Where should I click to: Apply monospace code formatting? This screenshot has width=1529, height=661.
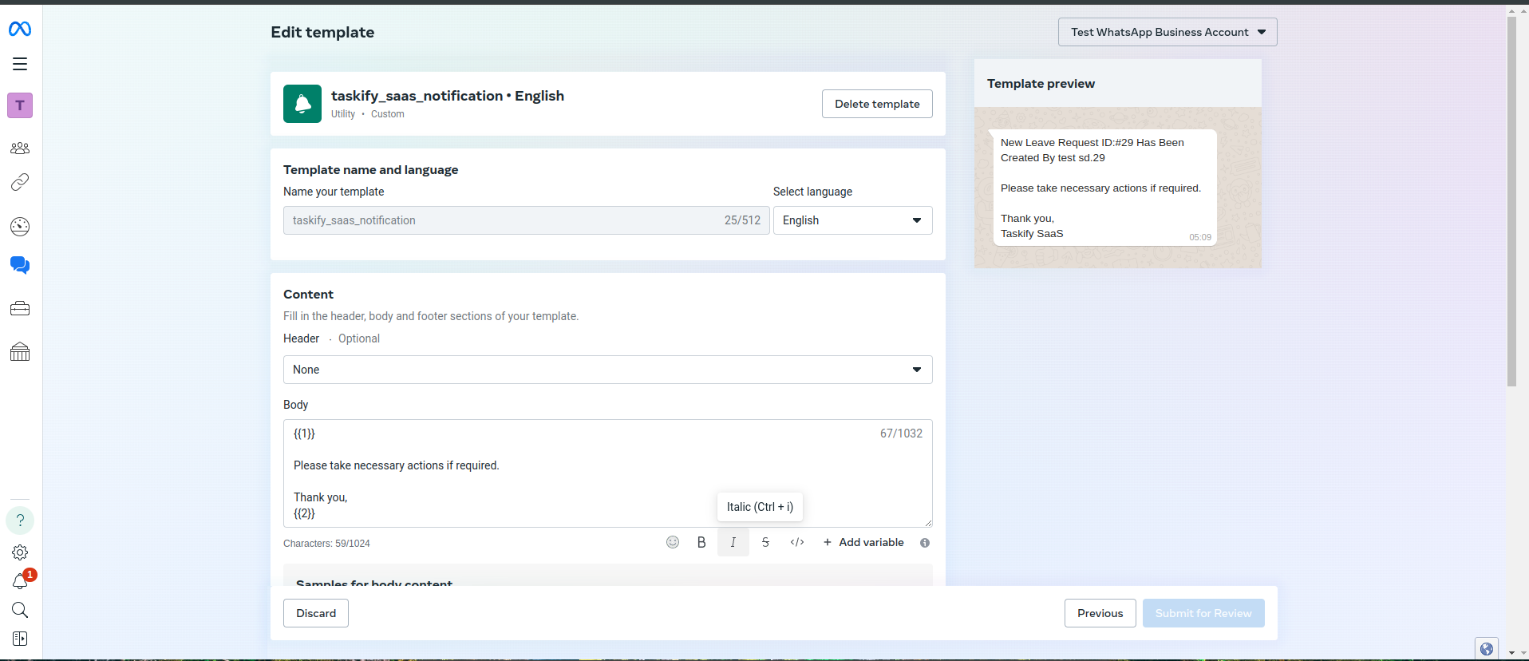pyautogui.click(x=797, y=542)
